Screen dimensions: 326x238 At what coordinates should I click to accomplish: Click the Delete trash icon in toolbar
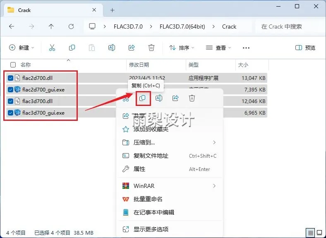(x=151, y=48)
